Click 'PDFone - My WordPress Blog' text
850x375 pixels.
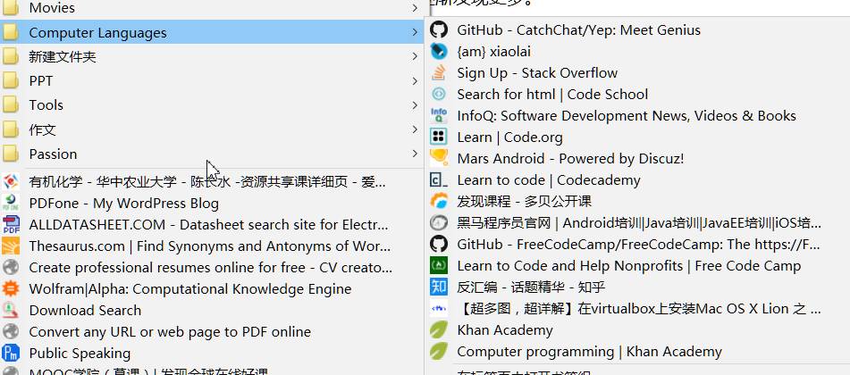point(124,204)
